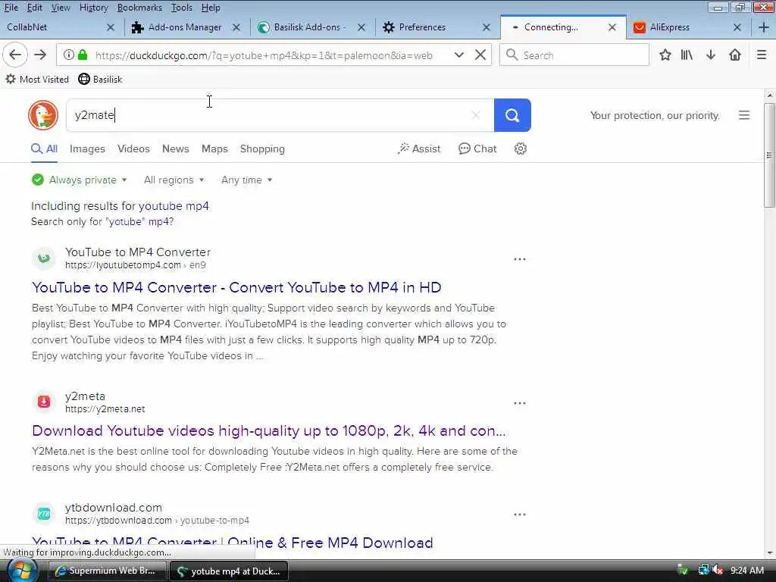Open the Library icon in toolbar

point(687,55)
